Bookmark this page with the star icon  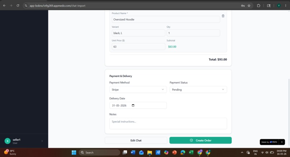249,5
